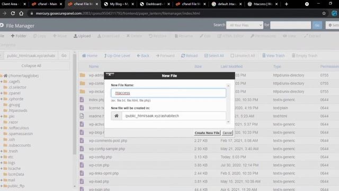Create a new Folder
The height and width of the screenshot is (191, 339).
(19, 36)
